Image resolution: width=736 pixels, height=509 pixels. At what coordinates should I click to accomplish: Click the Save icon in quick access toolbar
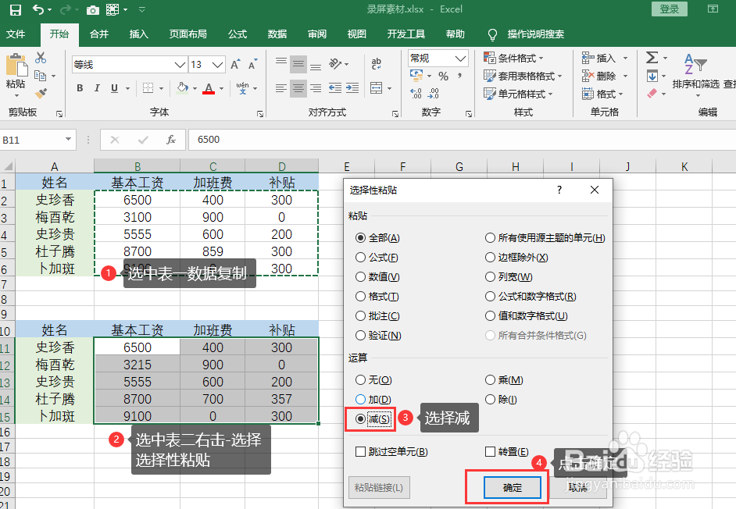pyautogui.click(x=16, y=10)
